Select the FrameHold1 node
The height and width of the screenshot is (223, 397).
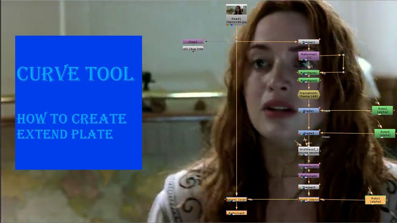309,95
